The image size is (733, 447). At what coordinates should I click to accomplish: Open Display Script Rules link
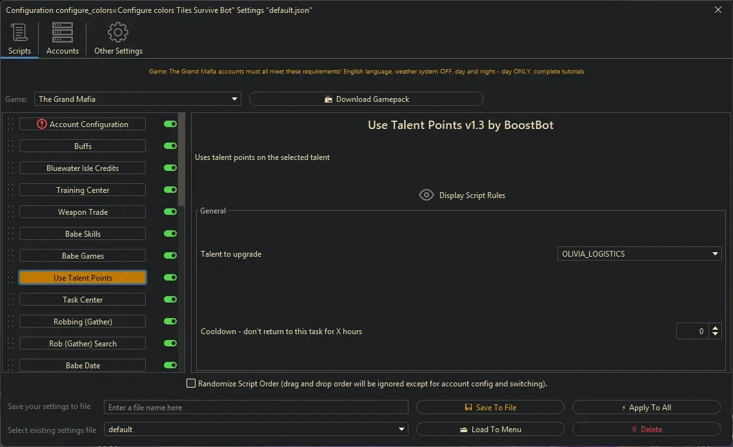[472, 195]
